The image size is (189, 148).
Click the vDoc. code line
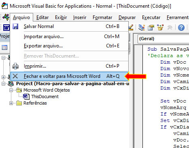181,140
